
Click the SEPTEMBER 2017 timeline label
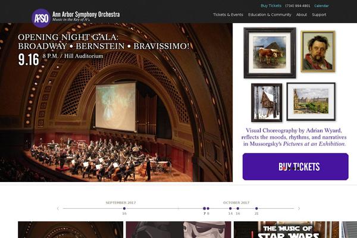pos(121,202)
